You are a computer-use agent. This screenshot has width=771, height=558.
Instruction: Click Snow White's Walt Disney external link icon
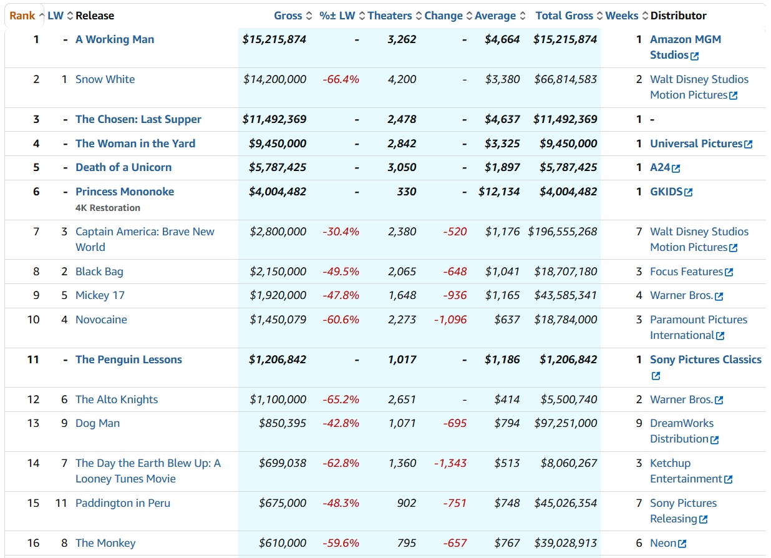click(734, 95)
